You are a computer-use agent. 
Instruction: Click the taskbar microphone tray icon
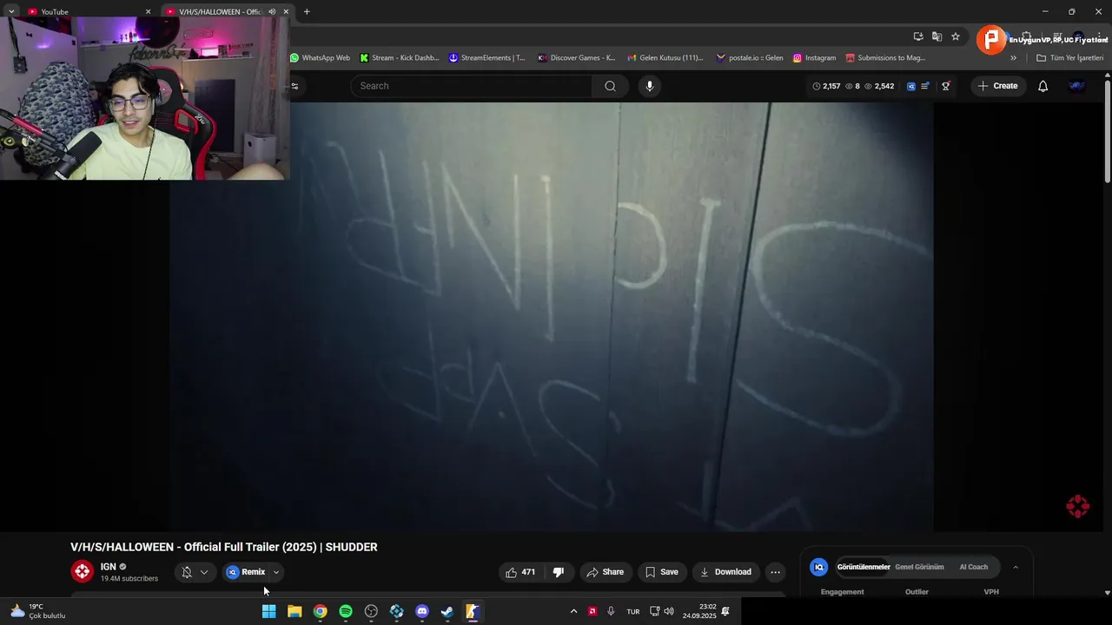pos(611,611)
